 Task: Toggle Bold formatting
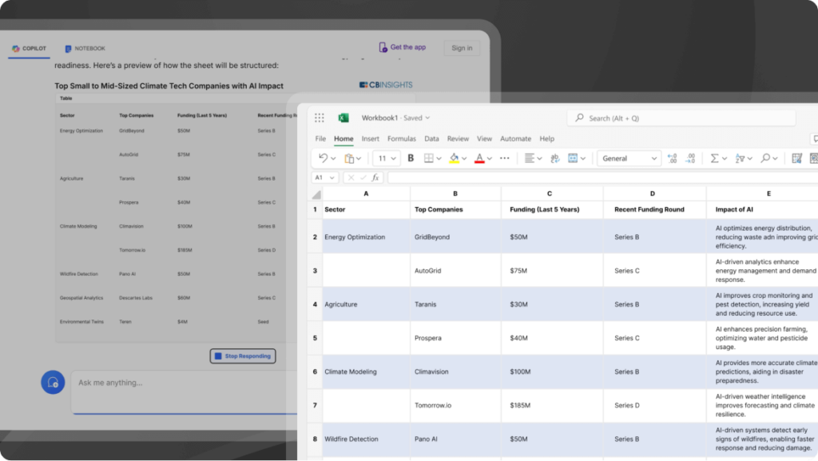(x=411, y=158)
